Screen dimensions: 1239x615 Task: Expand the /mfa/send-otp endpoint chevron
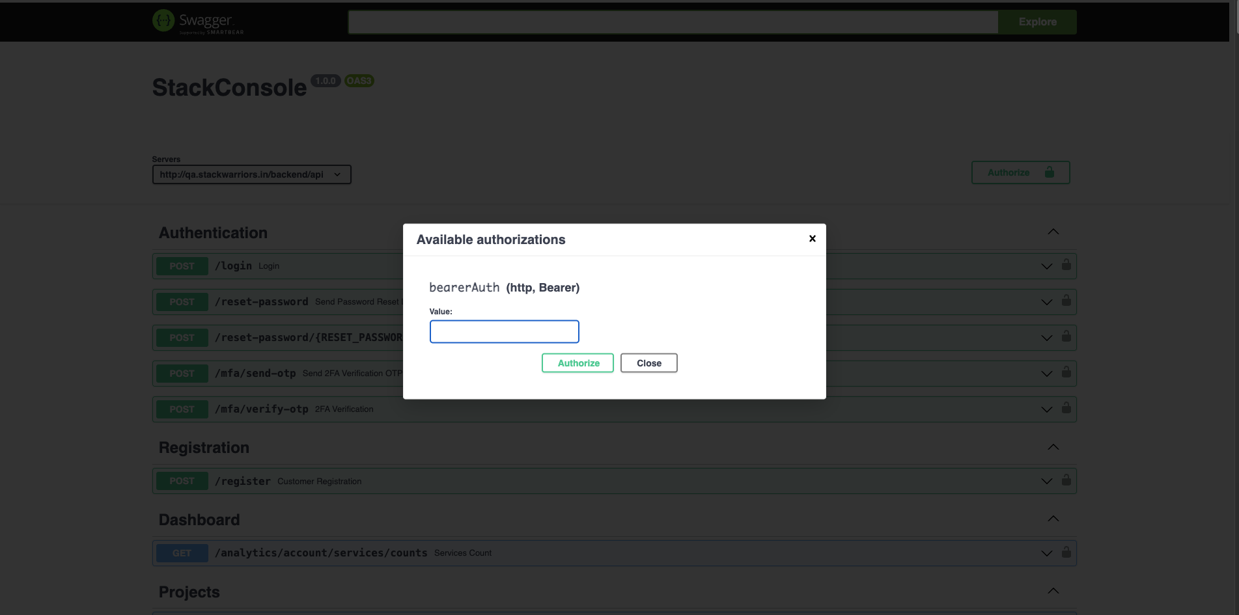pyautogui.click(x=1046, y=374)
